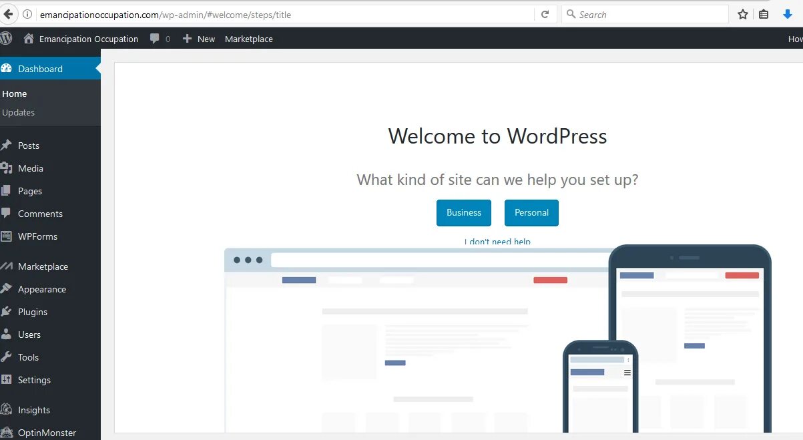Click the home icon beside site name
This screenshot has height=440, width=803.
[29, 39]
